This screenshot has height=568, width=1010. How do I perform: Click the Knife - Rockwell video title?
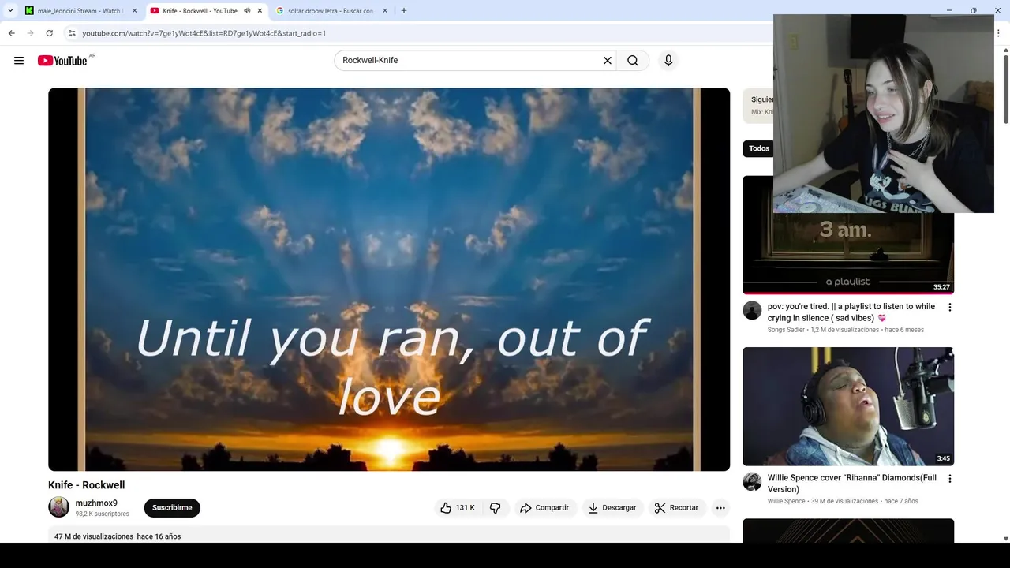pos(87,485)
